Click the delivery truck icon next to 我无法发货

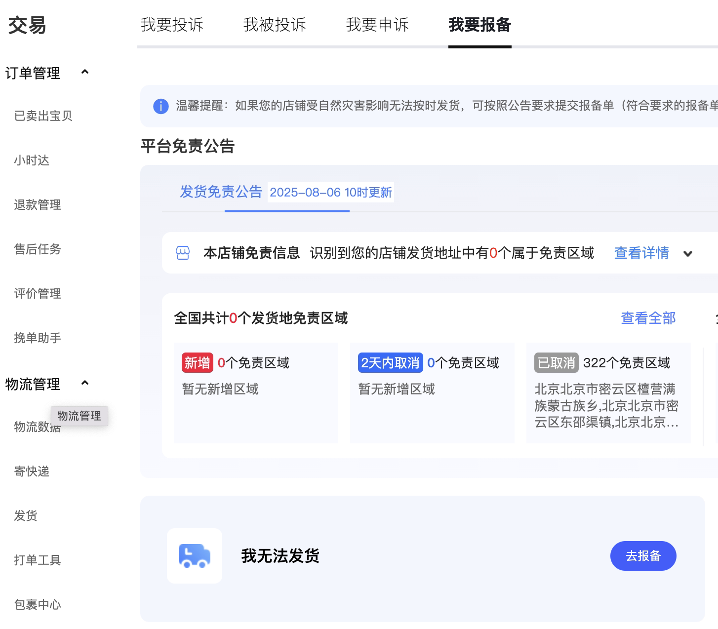click(195, 556)
